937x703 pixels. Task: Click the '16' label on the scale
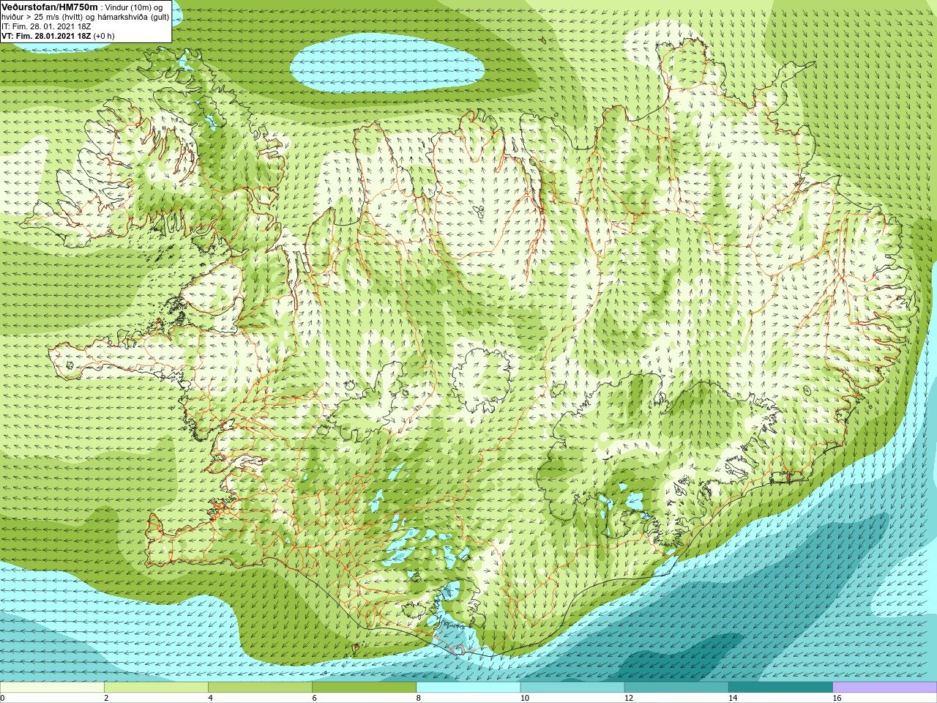click(x=837, y=699)
